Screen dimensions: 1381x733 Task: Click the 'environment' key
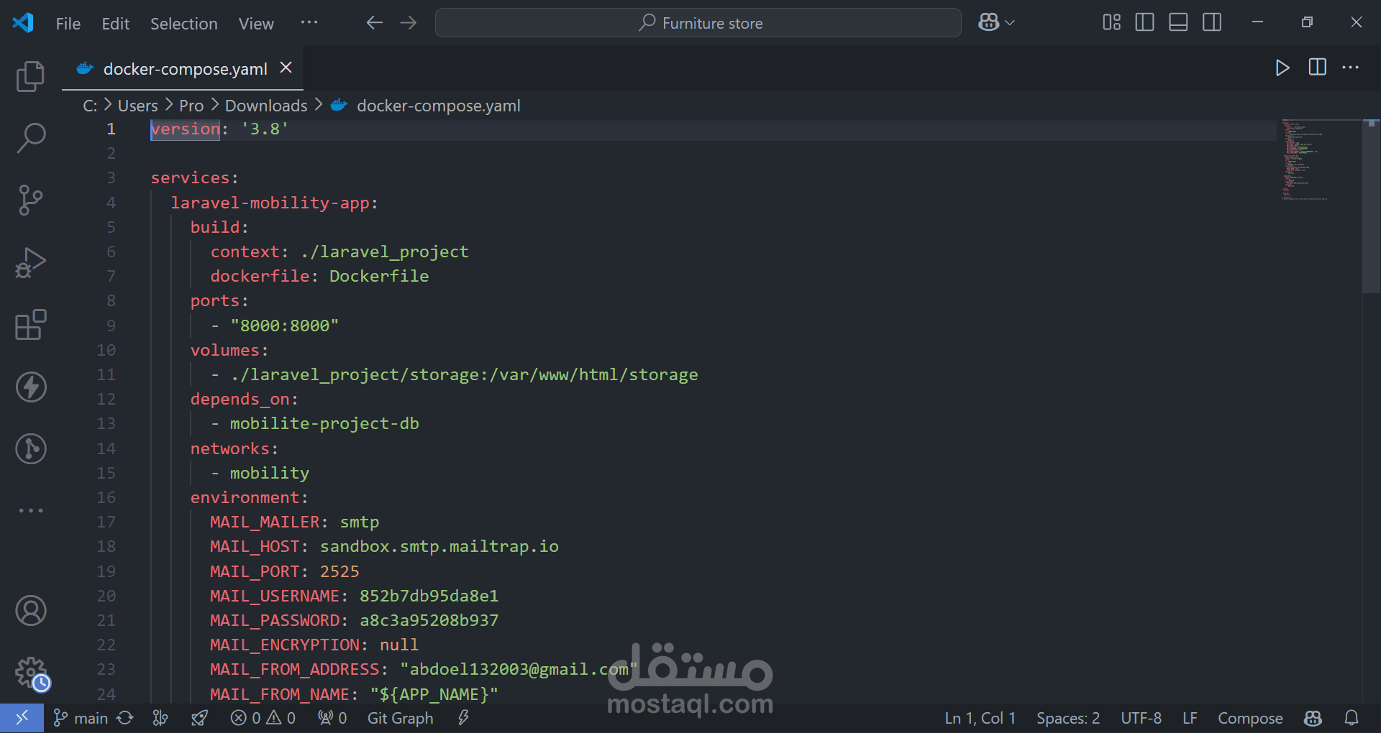[245, 497]
